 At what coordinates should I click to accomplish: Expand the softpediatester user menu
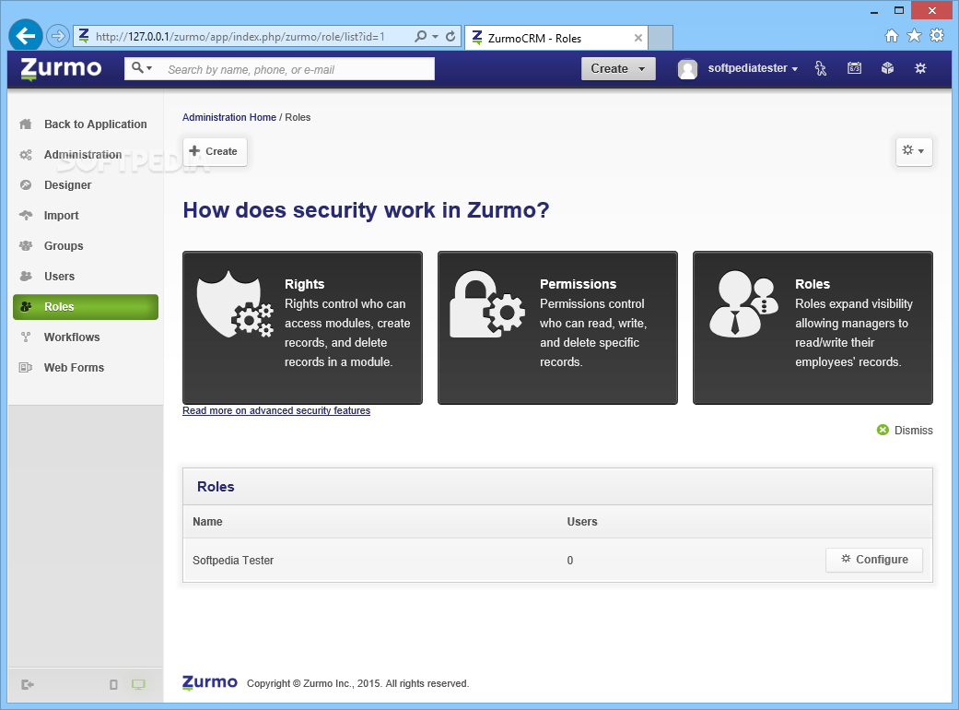[753, 68]
